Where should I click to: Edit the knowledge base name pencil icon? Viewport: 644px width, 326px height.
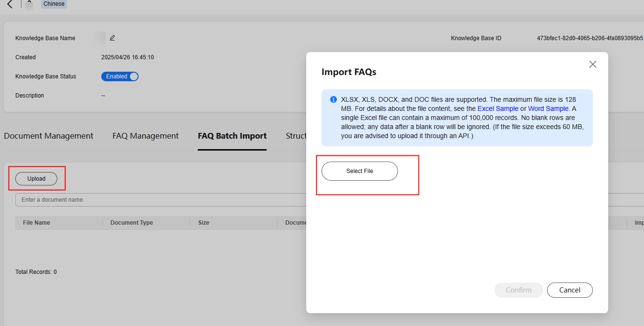(x=112, y=38)
